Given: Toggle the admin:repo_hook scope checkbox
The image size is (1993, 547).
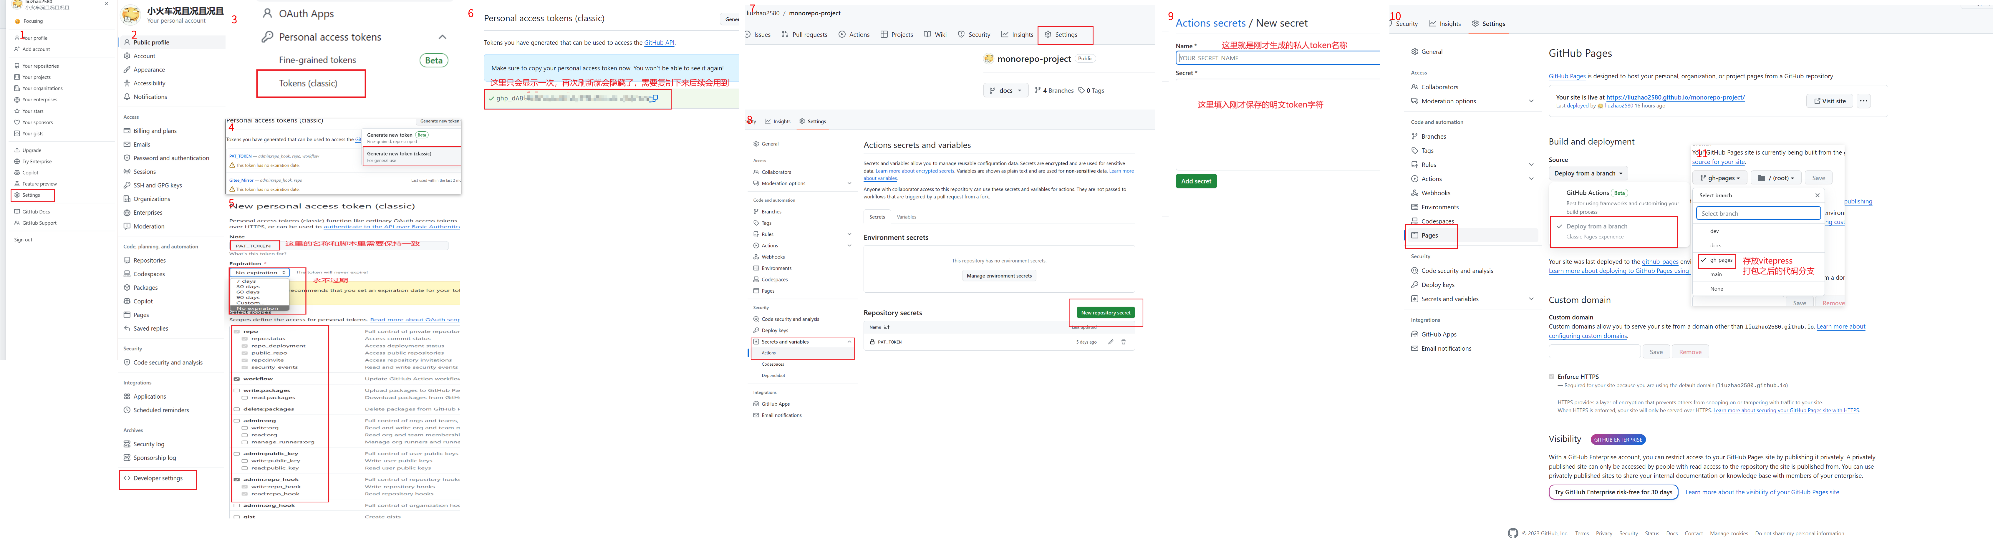Looking at the screenshot, I should (x=237, y=480).
